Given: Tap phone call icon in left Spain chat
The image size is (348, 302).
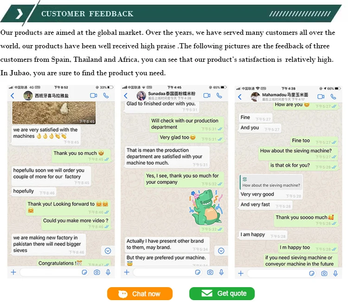Looking at the screenshot, I should 106,95.
